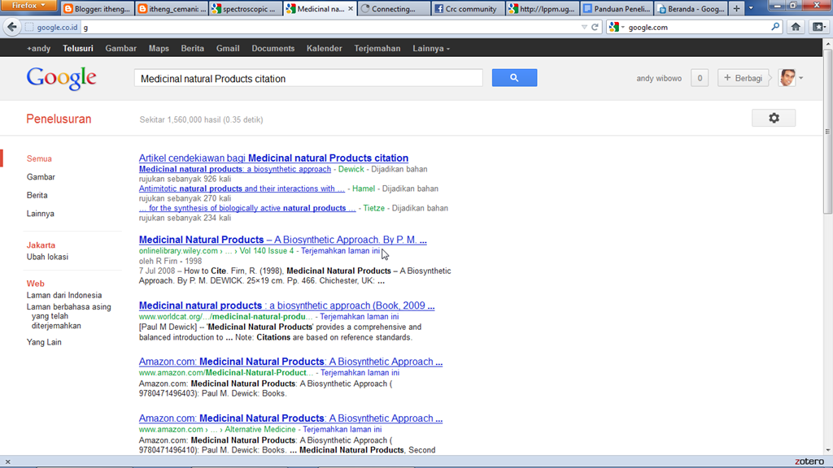Viewport: 833px width, 468px height.
Task: Open the search engine selector dropdown
Action: click(617, 27)
